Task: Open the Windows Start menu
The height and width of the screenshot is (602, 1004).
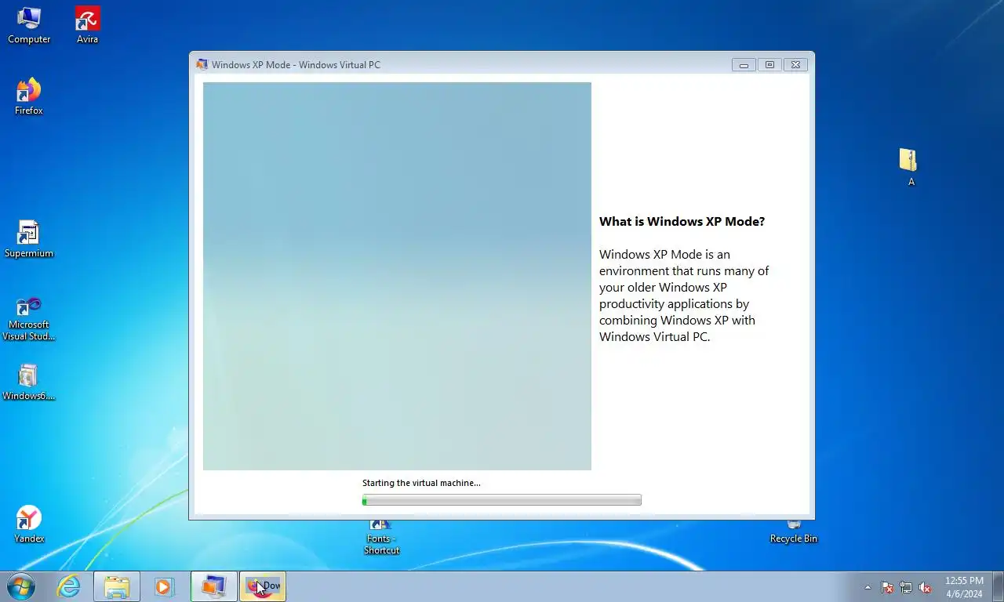Action: pyautogui.click(x=21, y=586)
